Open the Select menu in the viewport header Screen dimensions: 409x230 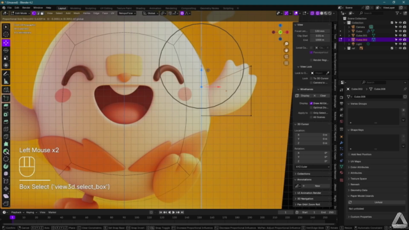pos(59,13)
